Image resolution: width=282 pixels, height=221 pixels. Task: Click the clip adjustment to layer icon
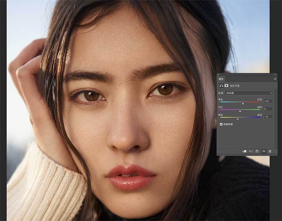(x=244, y=151)
